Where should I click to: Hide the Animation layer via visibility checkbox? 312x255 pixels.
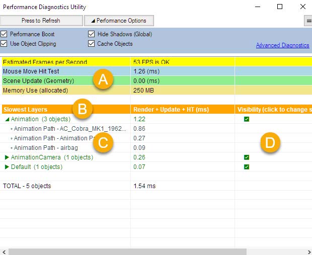tap(247, 119)
